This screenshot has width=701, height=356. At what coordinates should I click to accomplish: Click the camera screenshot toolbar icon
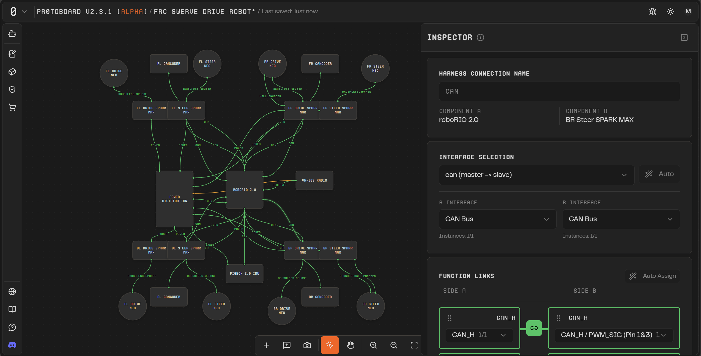307,345
